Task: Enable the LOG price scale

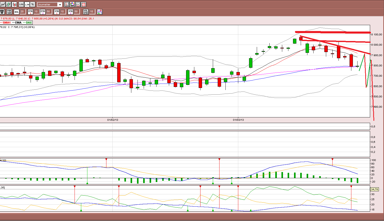Action: coord(21,4)
